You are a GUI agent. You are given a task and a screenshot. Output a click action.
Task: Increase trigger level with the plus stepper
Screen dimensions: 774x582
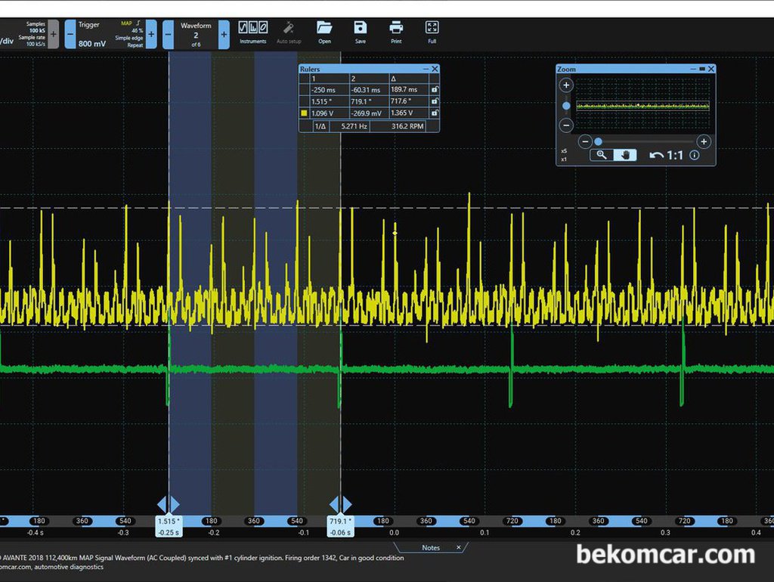click(151, 34)
